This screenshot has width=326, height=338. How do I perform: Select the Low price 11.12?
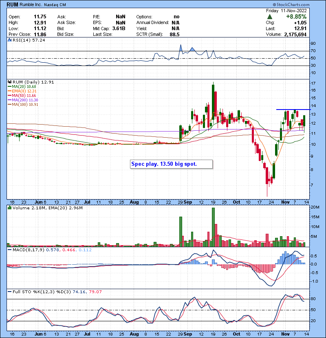coord(40,29)
